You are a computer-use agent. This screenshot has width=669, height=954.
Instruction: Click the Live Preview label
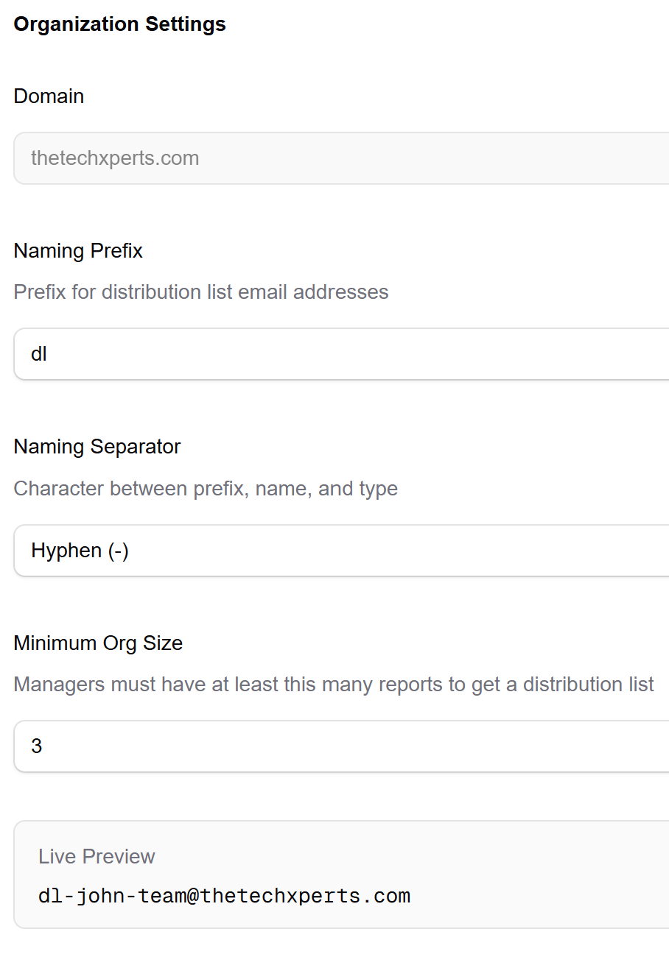[97, 856]
